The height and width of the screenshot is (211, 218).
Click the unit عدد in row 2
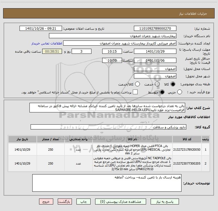tap(78, 164)
